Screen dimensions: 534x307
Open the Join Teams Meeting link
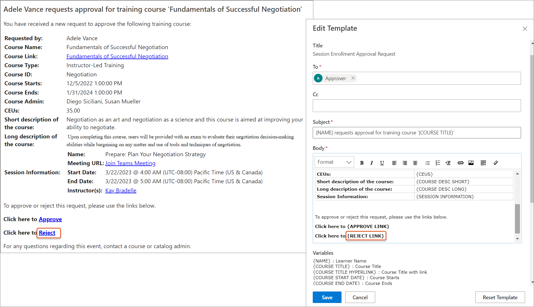coord(130,163)
